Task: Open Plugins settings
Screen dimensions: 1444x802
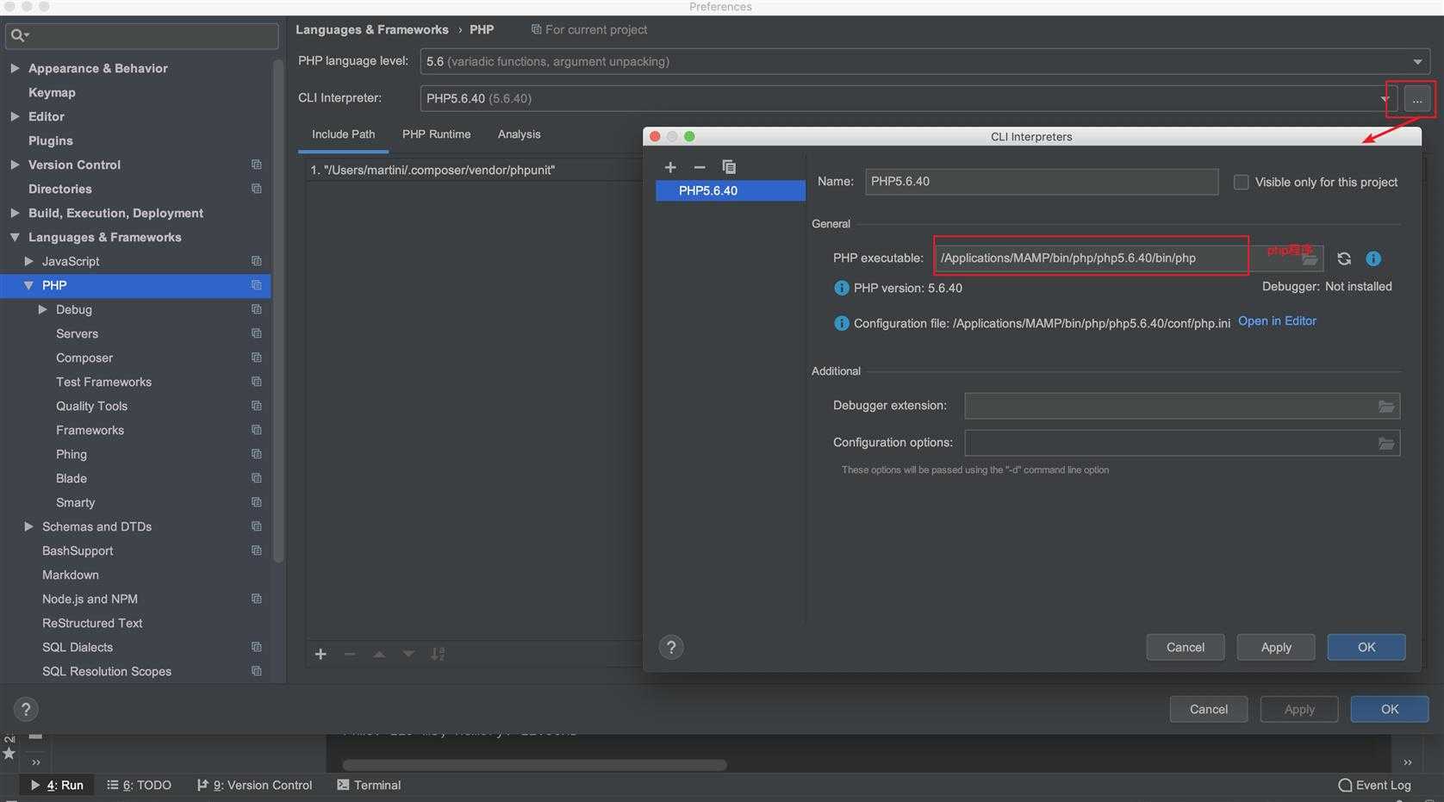Action: pos(51,140)
